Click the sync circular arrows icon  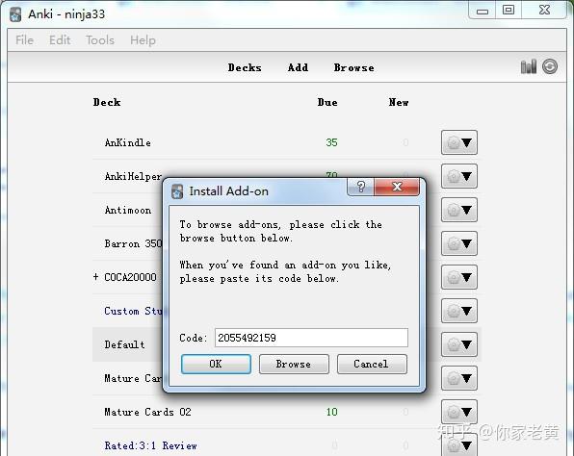tap(550, 66)
